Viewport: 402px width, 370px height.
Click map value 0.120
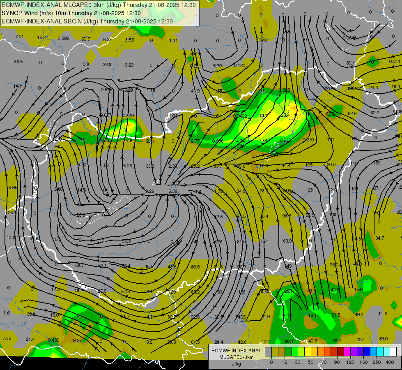240,65
